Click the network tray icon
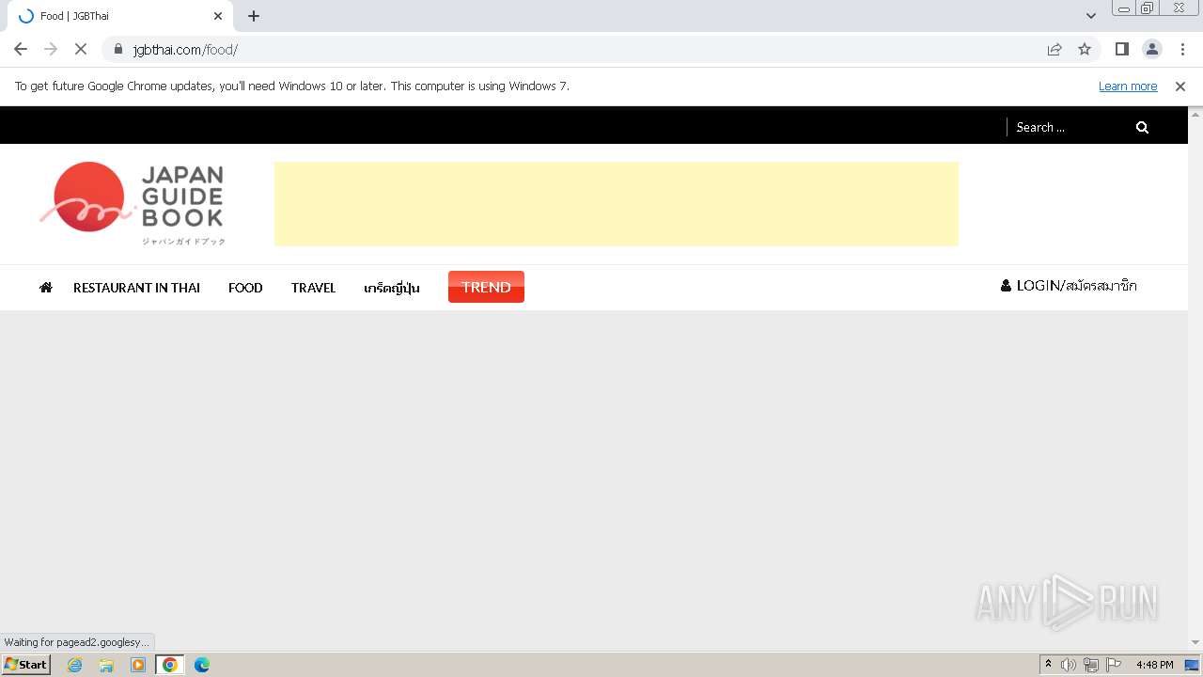1203x677 pixels. (1091, 665)
